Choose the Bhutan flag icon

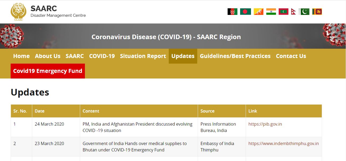tap(258, 11)
